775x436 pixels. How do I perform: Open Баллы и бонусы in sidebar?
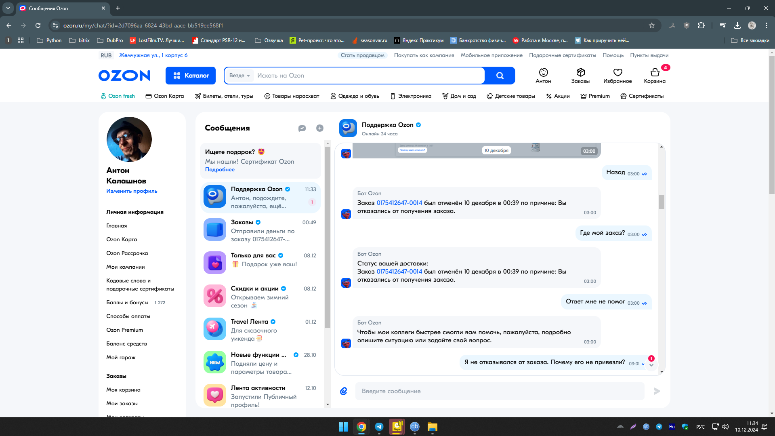click(x=127, y=303)
